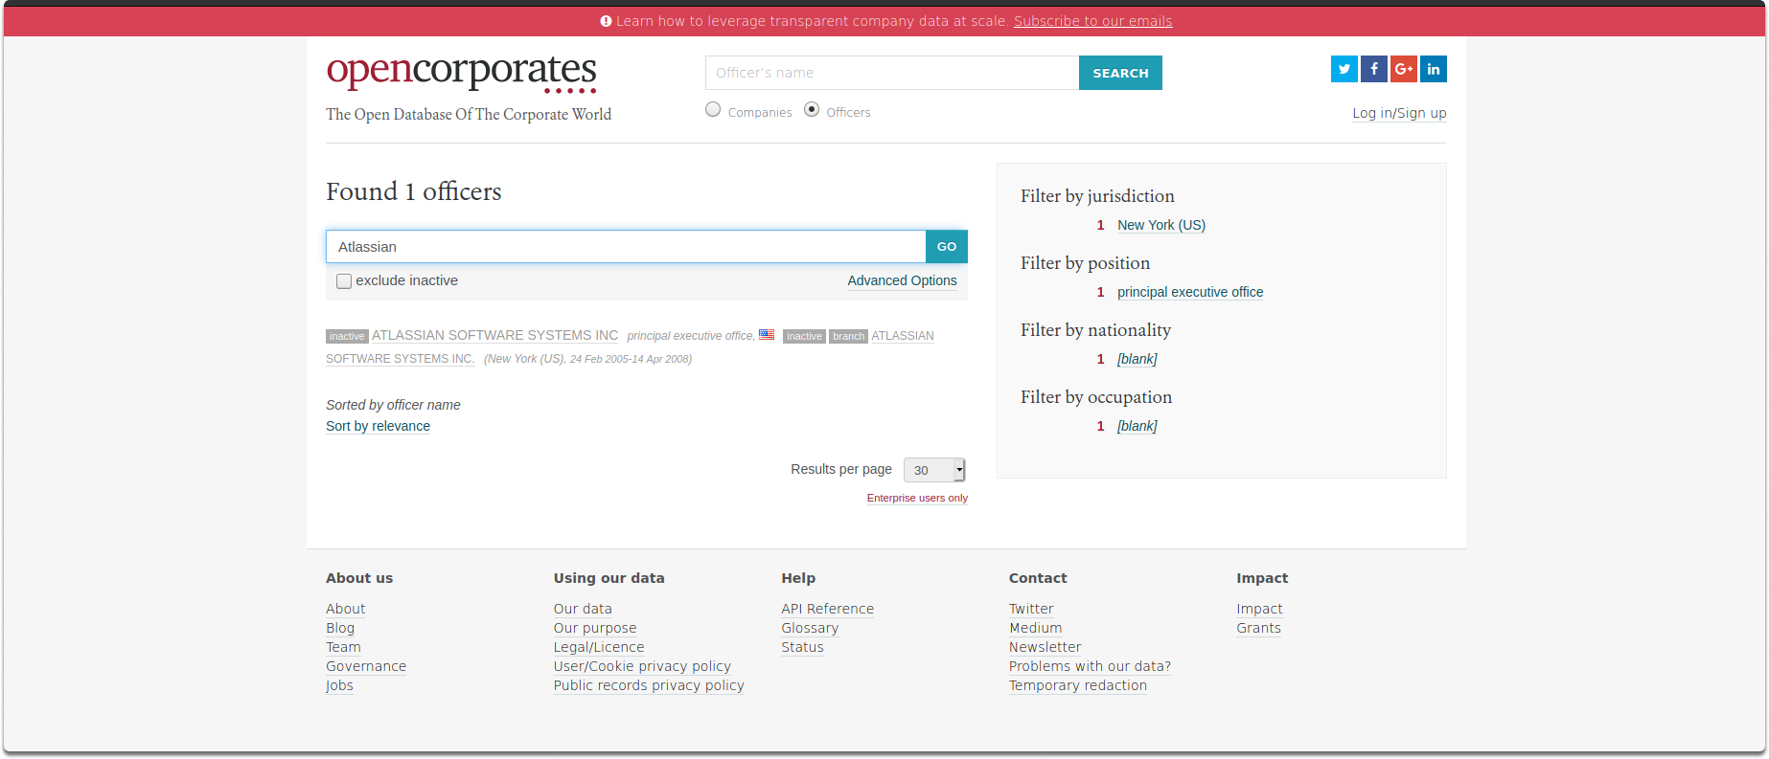Open Glossary footer link
The width and height of the screenshot is (1769, 759).
(810, 628)
